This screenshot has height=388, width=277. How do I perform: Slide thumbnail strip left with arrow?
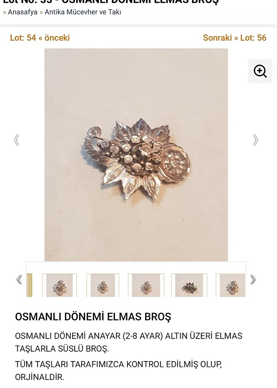[x=19, y=280]
